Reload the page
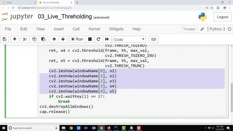233x131 pixels. pyautogui.click(x=13, y=8)
